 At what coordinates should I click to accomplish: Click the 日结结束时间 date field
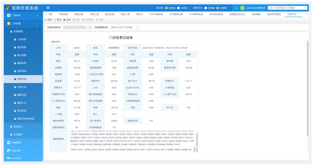[x=125, y=28]
